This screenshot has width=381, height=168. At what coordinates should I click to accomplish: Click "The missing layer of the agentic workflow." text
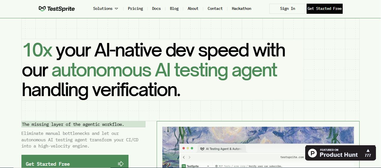point(73,124)
